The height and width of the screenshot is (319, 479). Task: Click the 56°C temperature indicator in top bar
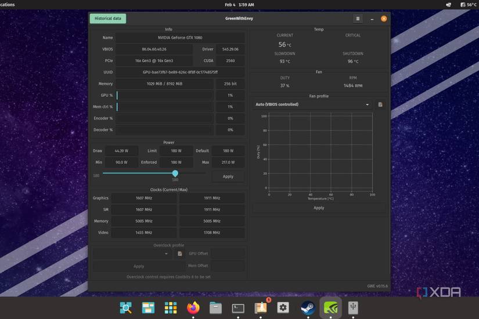pyautogui.click(x=469, y=5)
